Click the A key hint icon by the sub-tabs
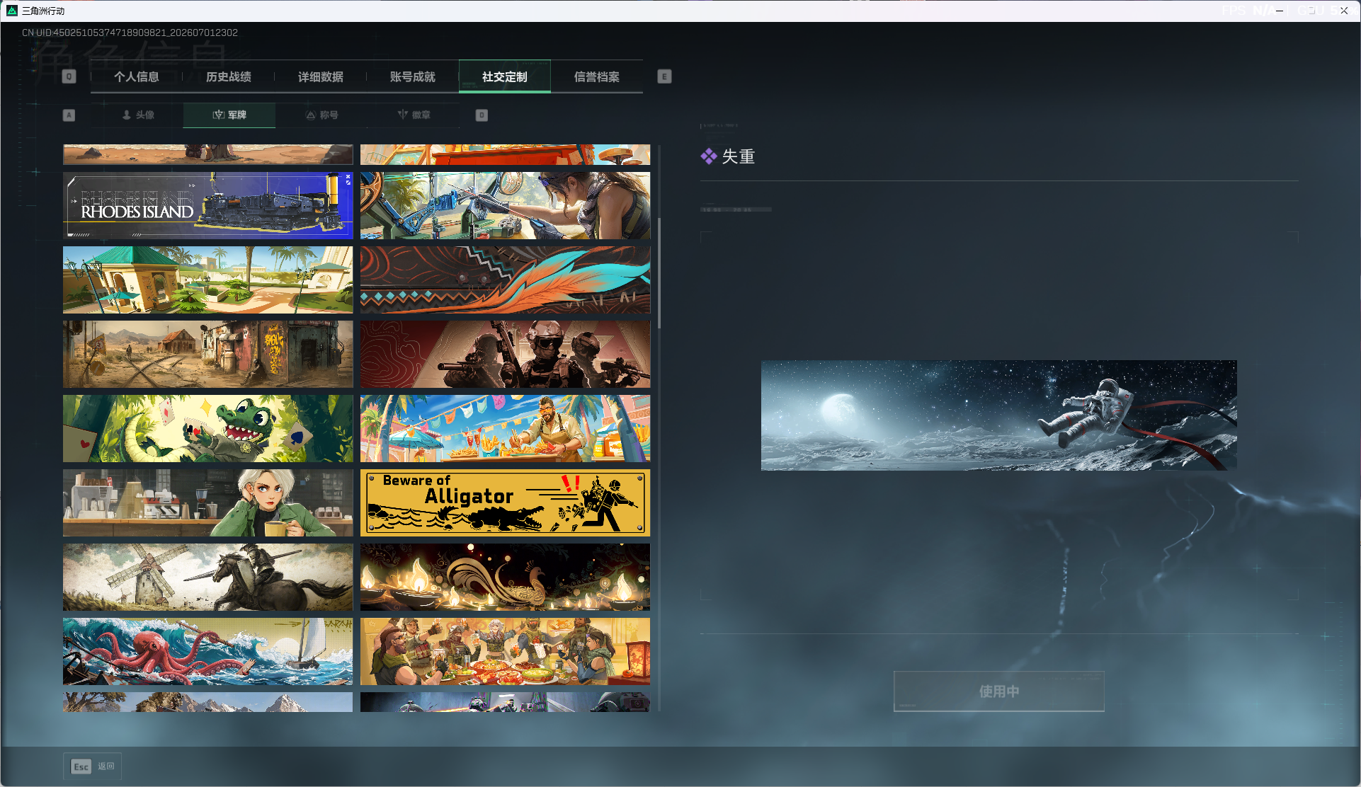The height and width of the screenshot is (787, 1361). tap(69, 115)
